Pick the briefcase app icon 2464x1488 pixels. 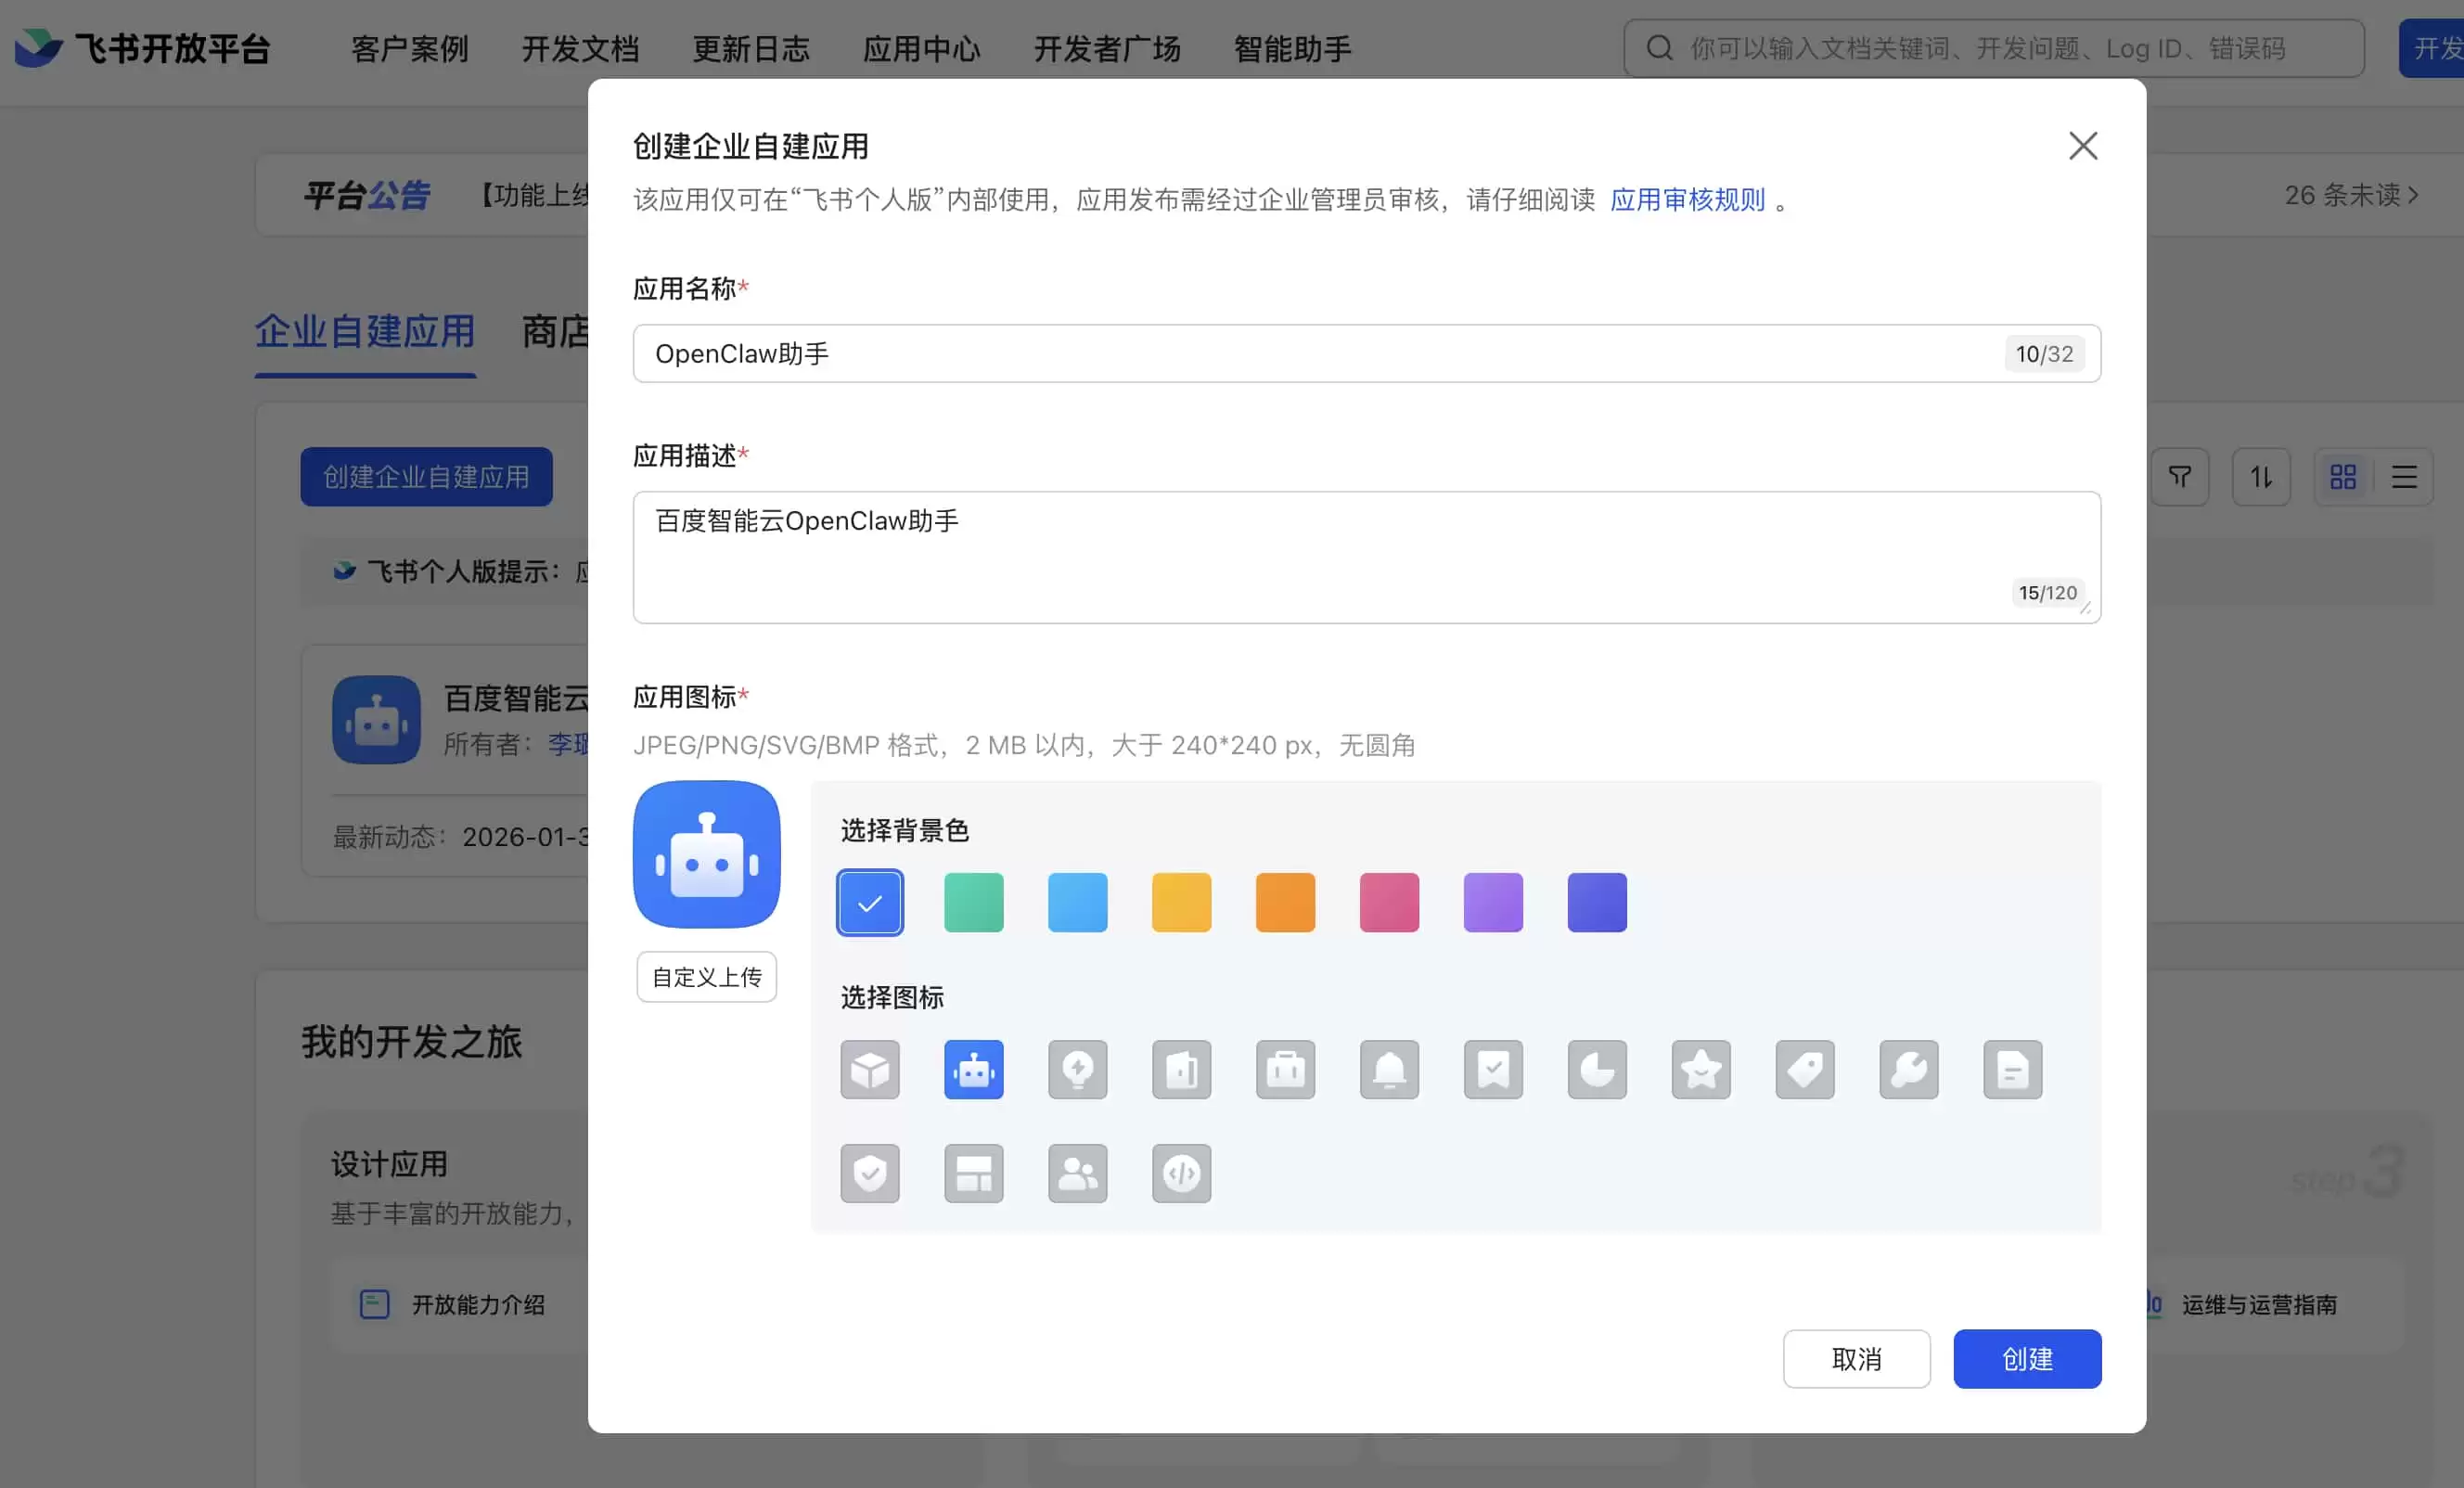1285,1069
